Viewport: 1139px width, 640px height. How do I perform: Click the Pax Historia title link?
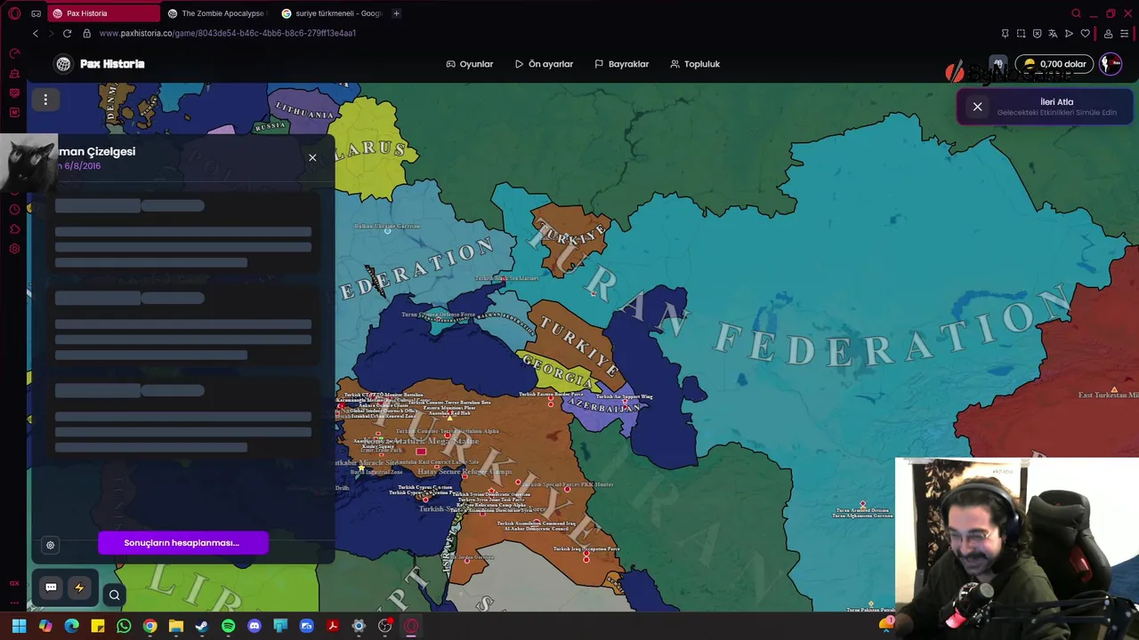tap(112, 64)
